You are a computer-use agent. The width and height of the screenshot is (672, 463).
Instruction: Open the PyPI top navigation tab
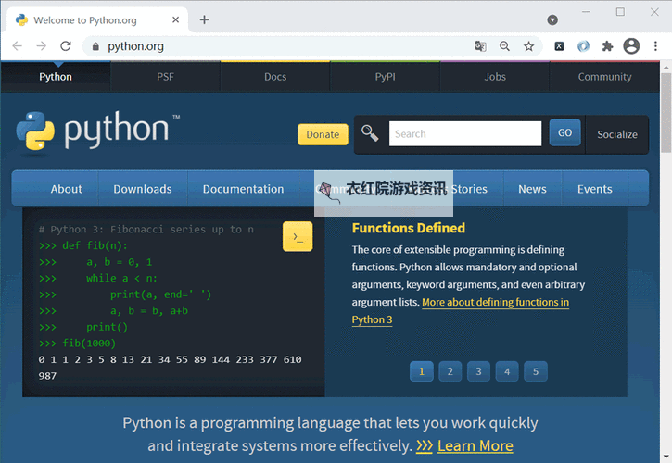coord(386,77)
